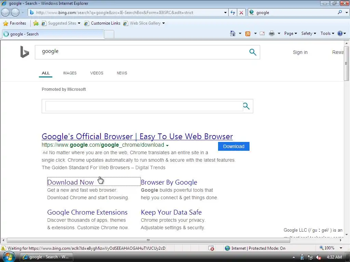Expand Suggested Sites dropdown
Viewport: 350px width, 262px height.
tap(79, 23)
